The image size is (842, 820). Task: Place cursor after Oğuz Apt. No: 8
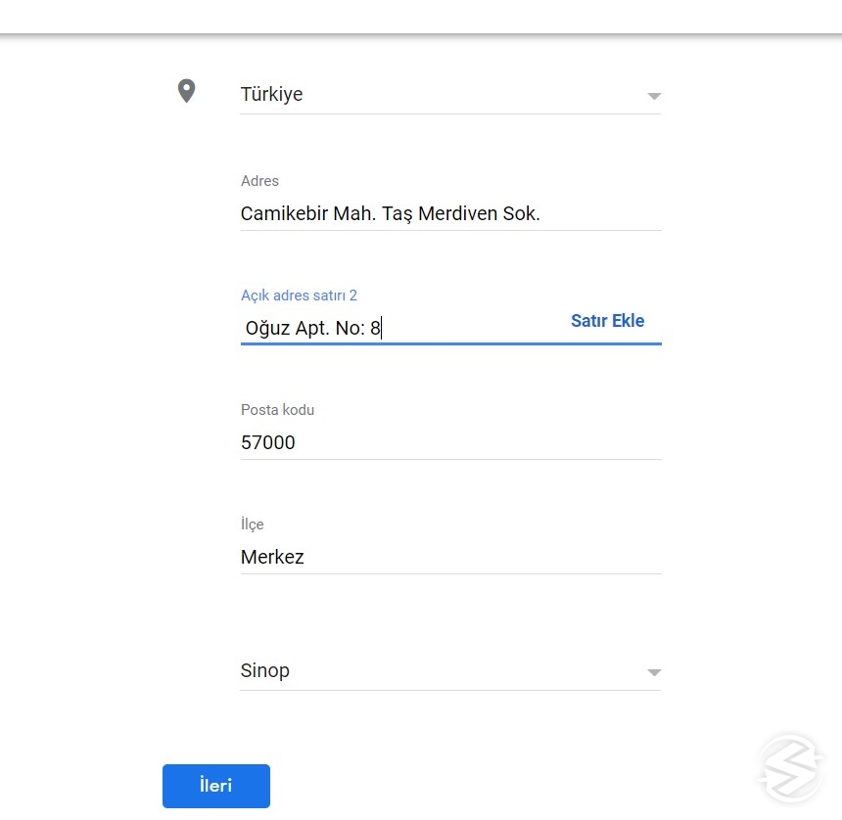point(382,328)
